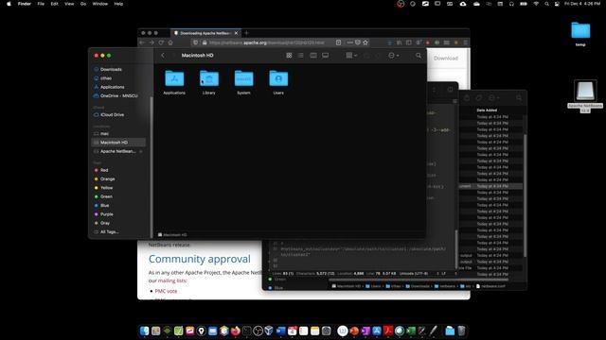This screenshot has width=606, height=340.
Task: Switch Finder to gallery view
Action: pos(326,56)
